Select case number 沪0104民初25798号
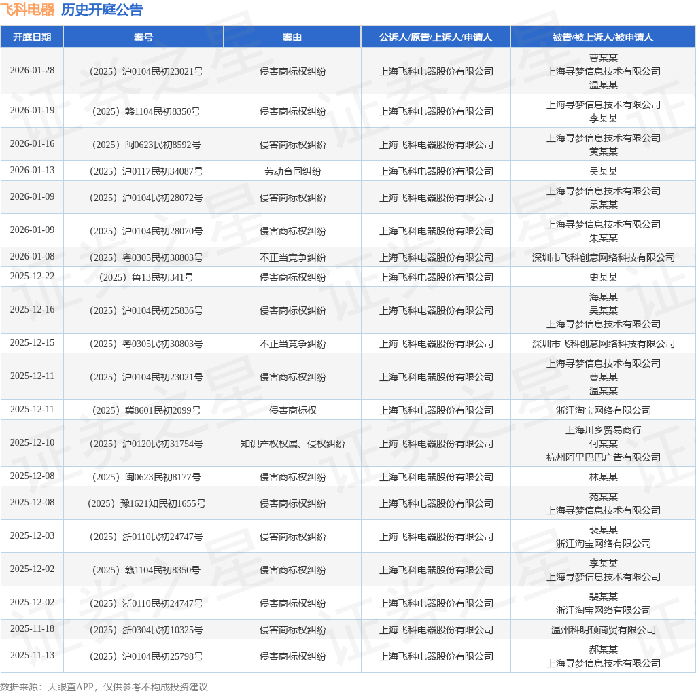696x693 pixels. pyautogui.click(x=147, y=656)
